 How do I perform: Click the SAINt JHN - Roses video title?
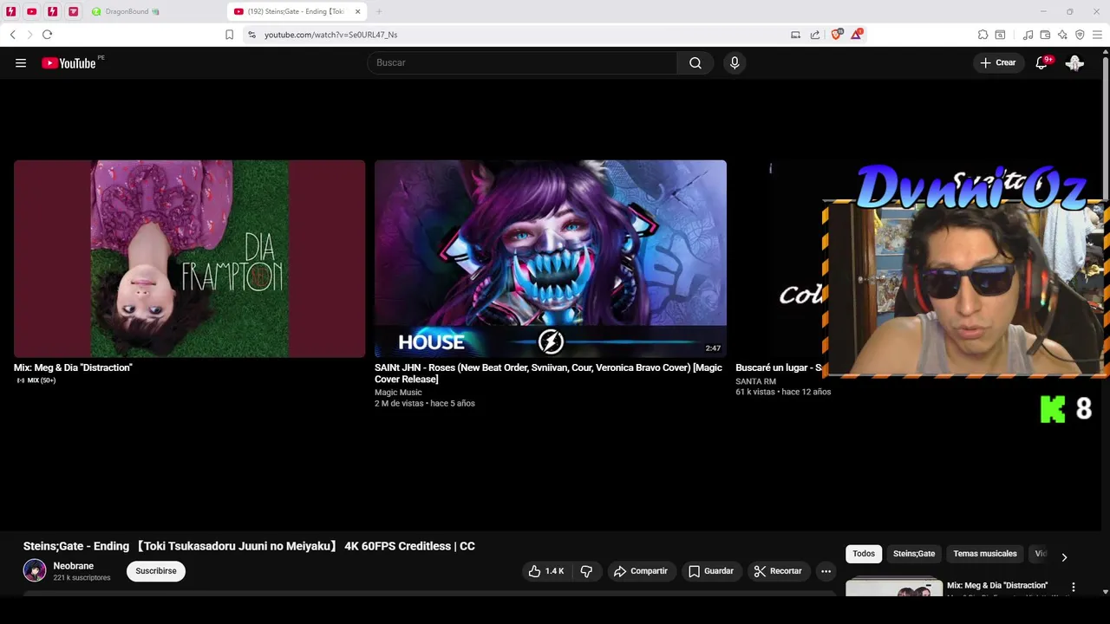click(548, 374)
